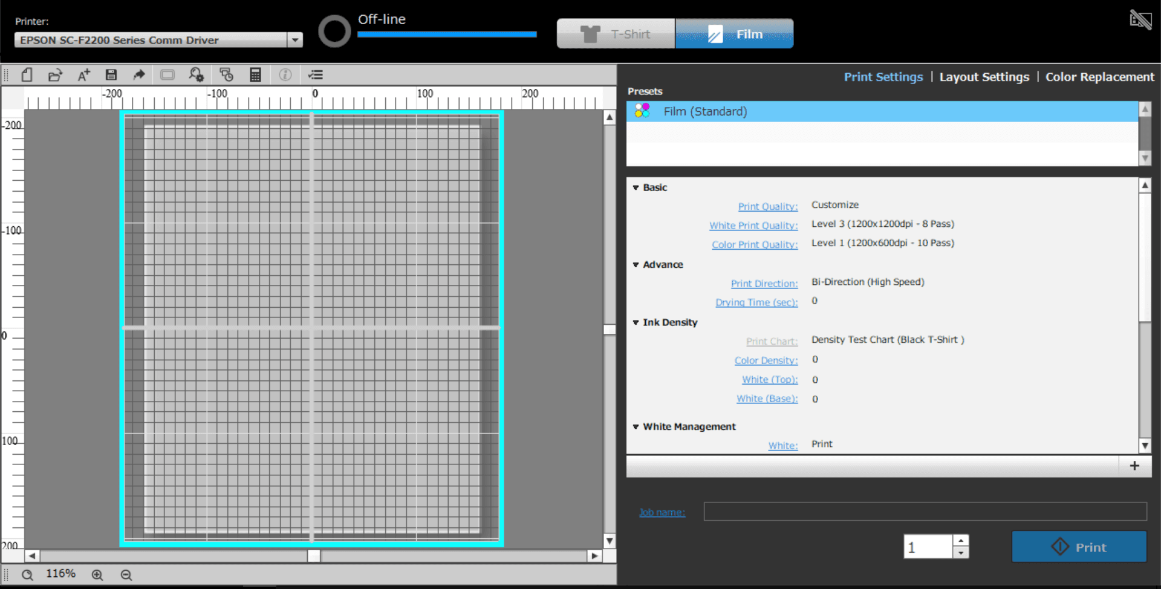
Task: Click the checklist preferences icon
Action: click(x=315, y=75)
